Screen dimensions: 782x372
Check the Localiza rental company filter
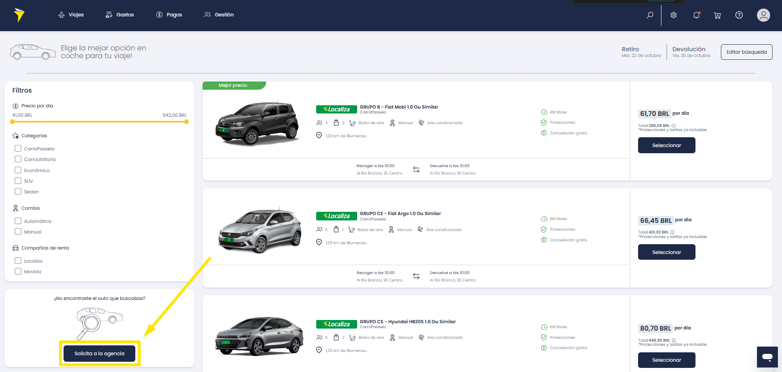tap(18, 261)
